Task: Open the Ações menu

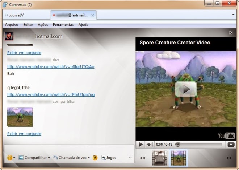Action: point(43,25)
